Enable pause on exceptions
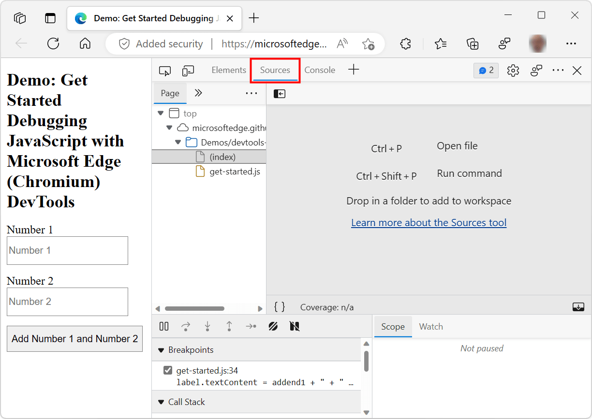This screenshot has height=419, width=592. [x=295, y=326]
